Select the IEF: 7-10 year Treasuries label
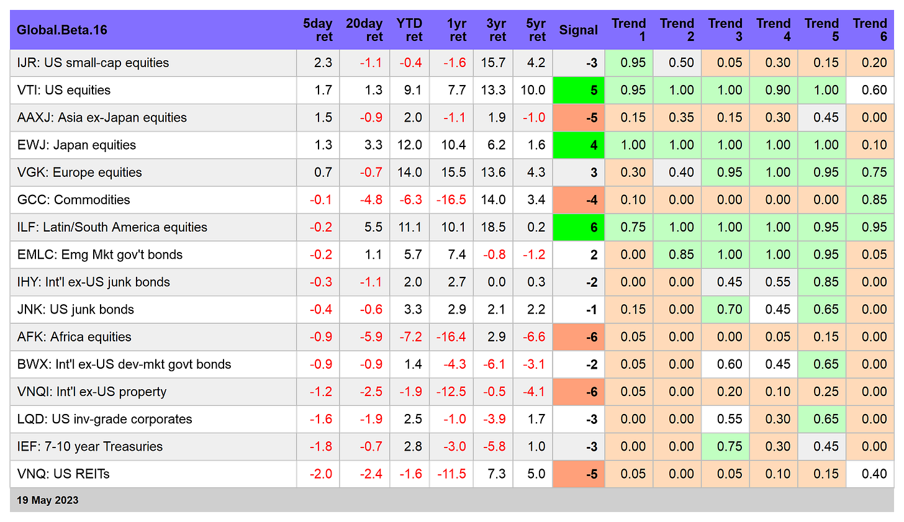Viewport: 904px width, 522px height. pos(90,446)
